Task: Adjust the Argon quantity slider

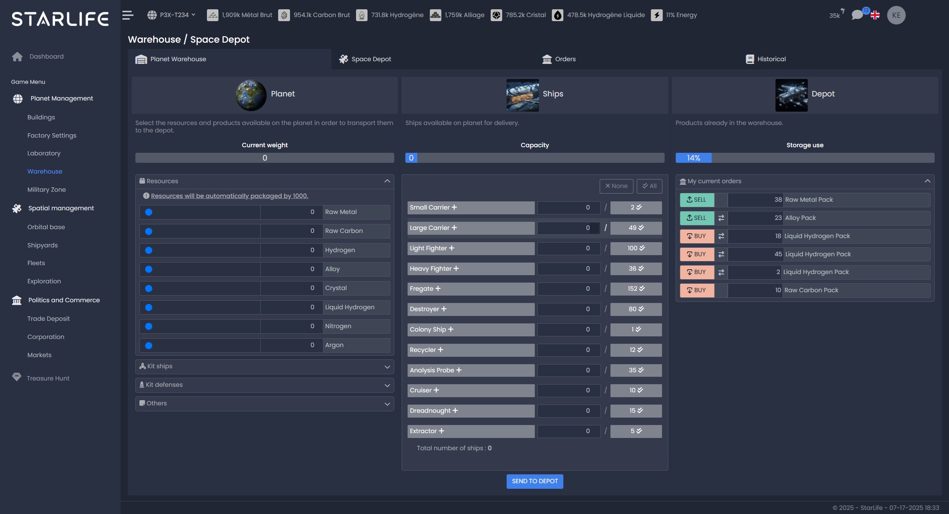Action: coord(200,345)
